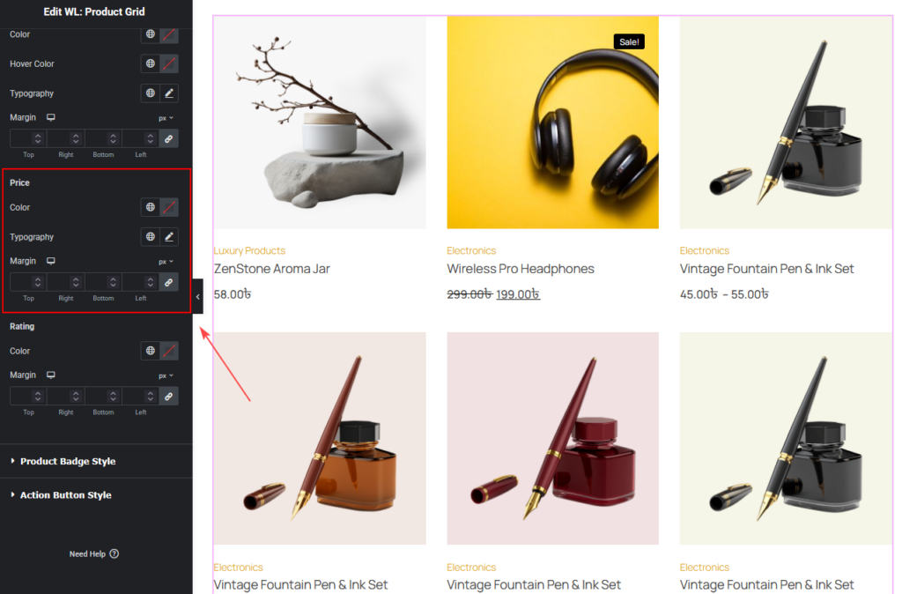Click the Need Help question mark icon

coord(114,553)
